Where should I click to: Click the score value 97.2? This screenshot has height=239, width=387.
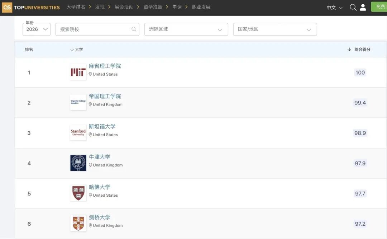point(360,224)
